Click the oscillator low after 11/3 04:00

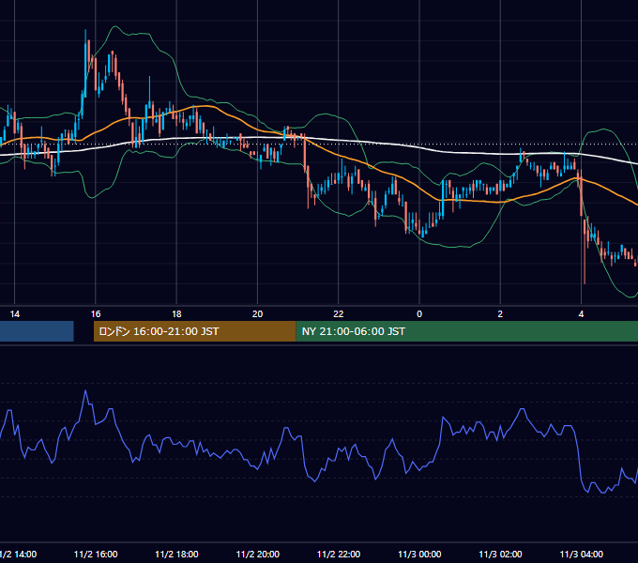coord(602,492)
